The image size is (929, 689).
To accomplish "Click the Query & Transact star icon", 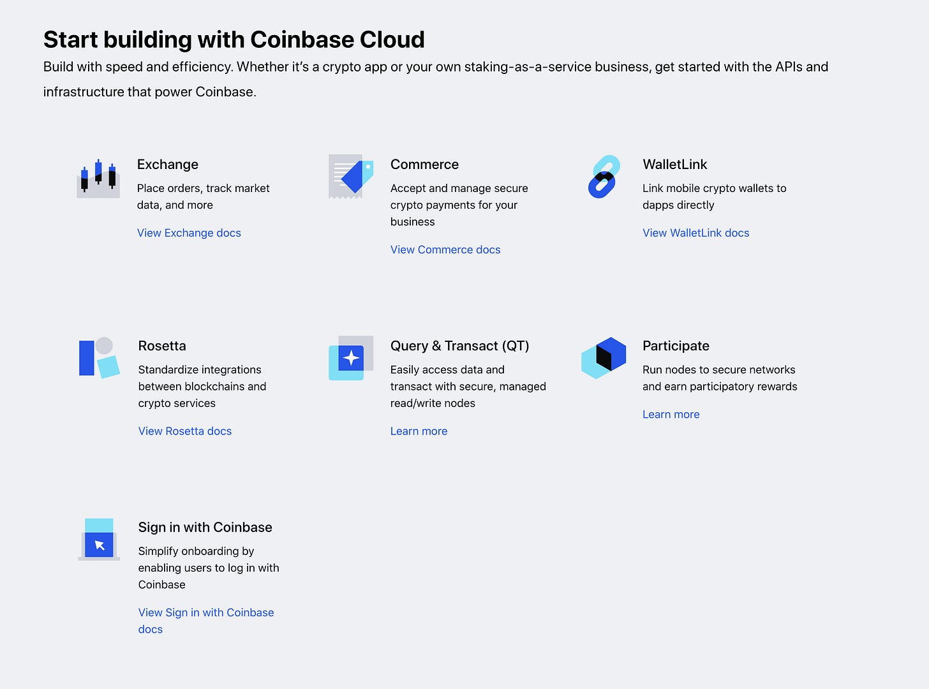I will 351,358.
